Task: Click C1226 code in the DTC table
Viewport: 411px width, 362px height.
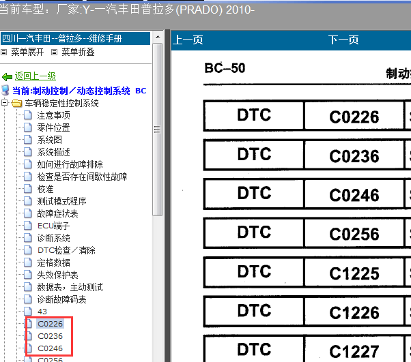Action: pos(354,312)
